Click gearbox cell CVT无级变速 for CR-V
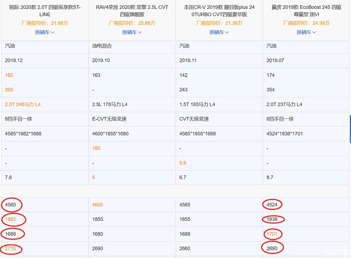 coord(194,119)
